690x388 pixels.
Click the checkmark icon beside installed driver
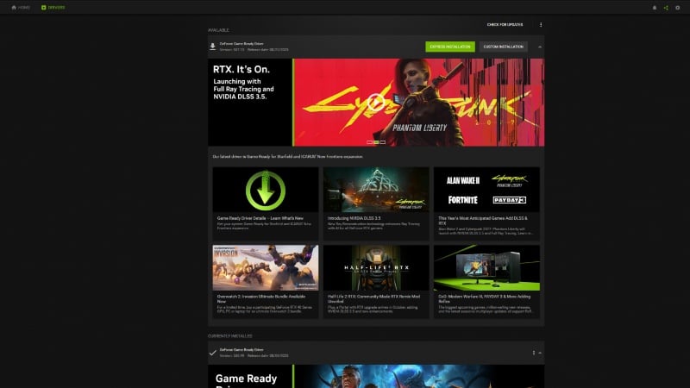pos(213,352)
